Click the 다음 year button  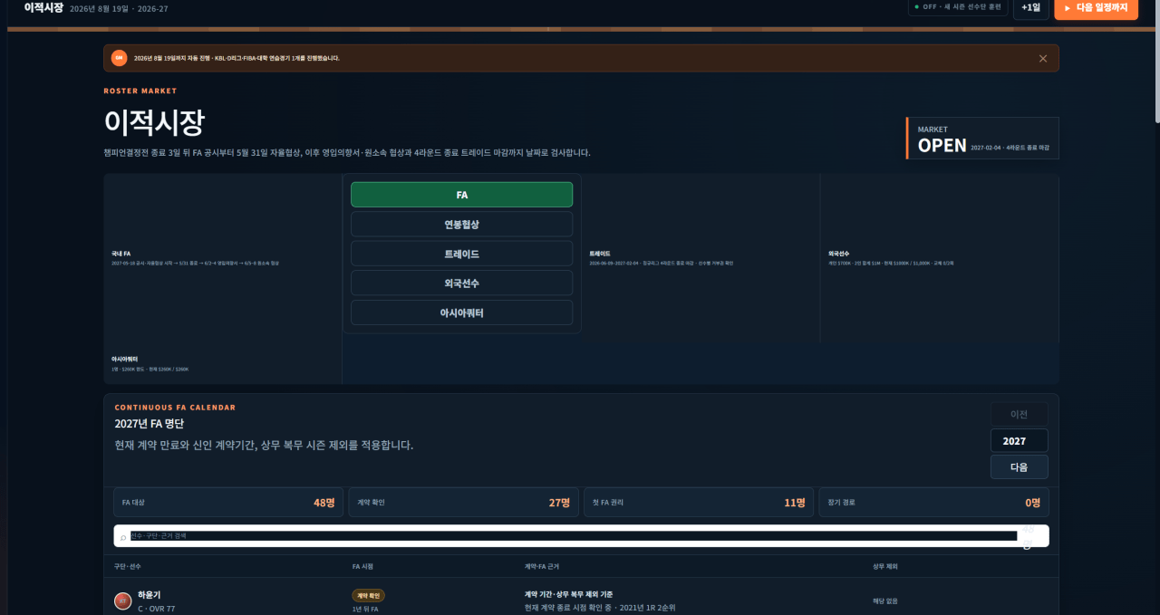coord(1020,467)
